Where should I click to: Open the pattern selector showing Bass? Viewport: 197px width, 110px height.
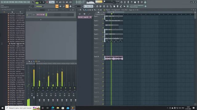point(88,6)
